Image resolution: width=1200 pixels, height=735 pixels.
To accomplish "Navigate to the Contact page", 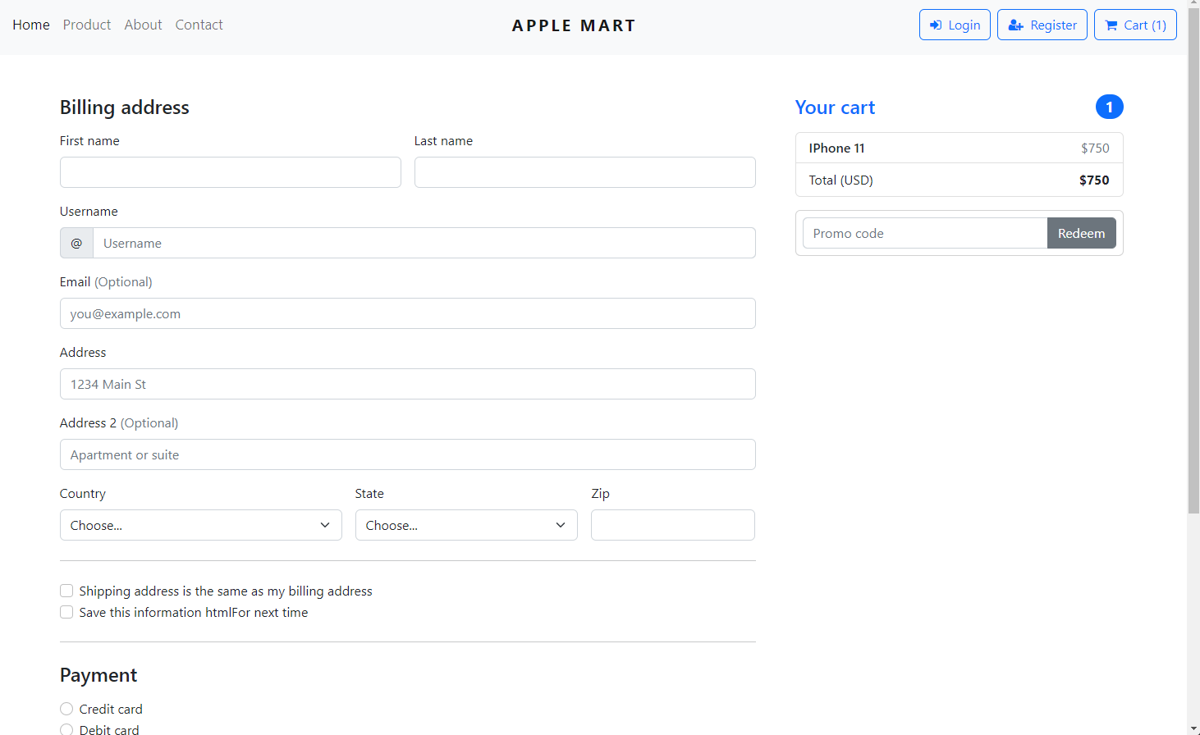I will [199, 25].
